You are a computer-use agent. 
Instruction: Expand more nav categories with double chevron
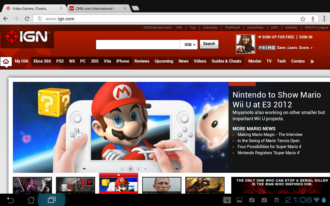312,61
